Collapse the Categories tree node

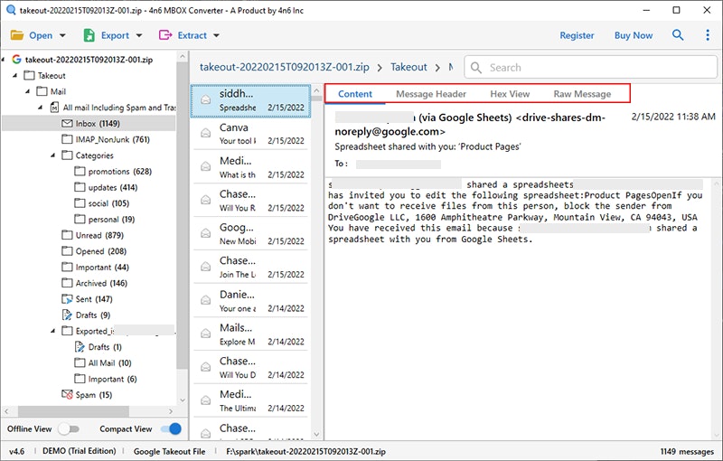tap(53, 155)
